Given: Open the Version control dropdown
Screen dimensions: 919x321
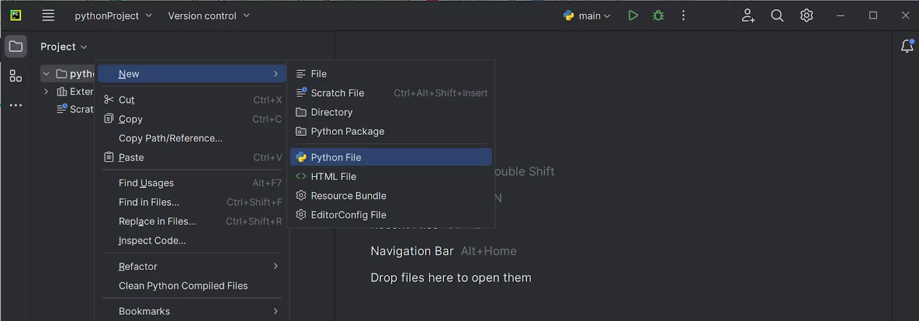Looking at the screenshot, I should (208, 16).
